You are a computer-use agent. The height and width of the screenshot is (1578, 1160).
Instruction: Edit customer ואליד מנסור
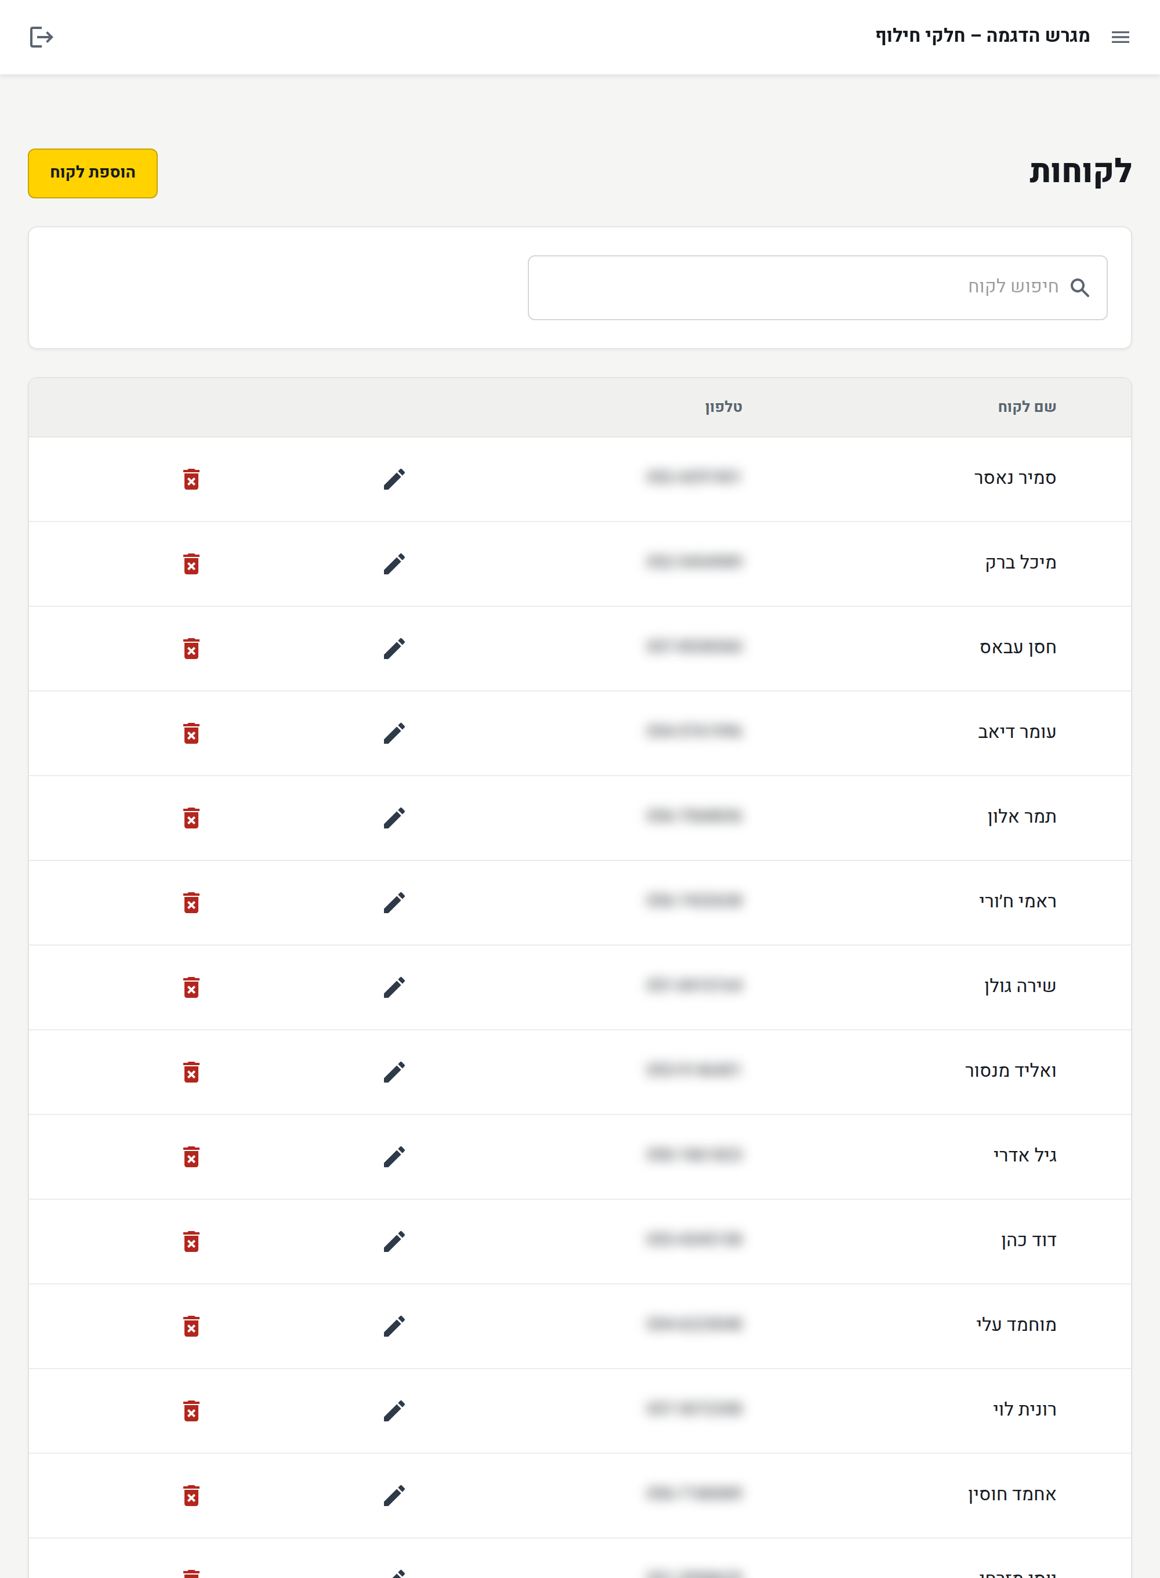tap(394, 1072)
